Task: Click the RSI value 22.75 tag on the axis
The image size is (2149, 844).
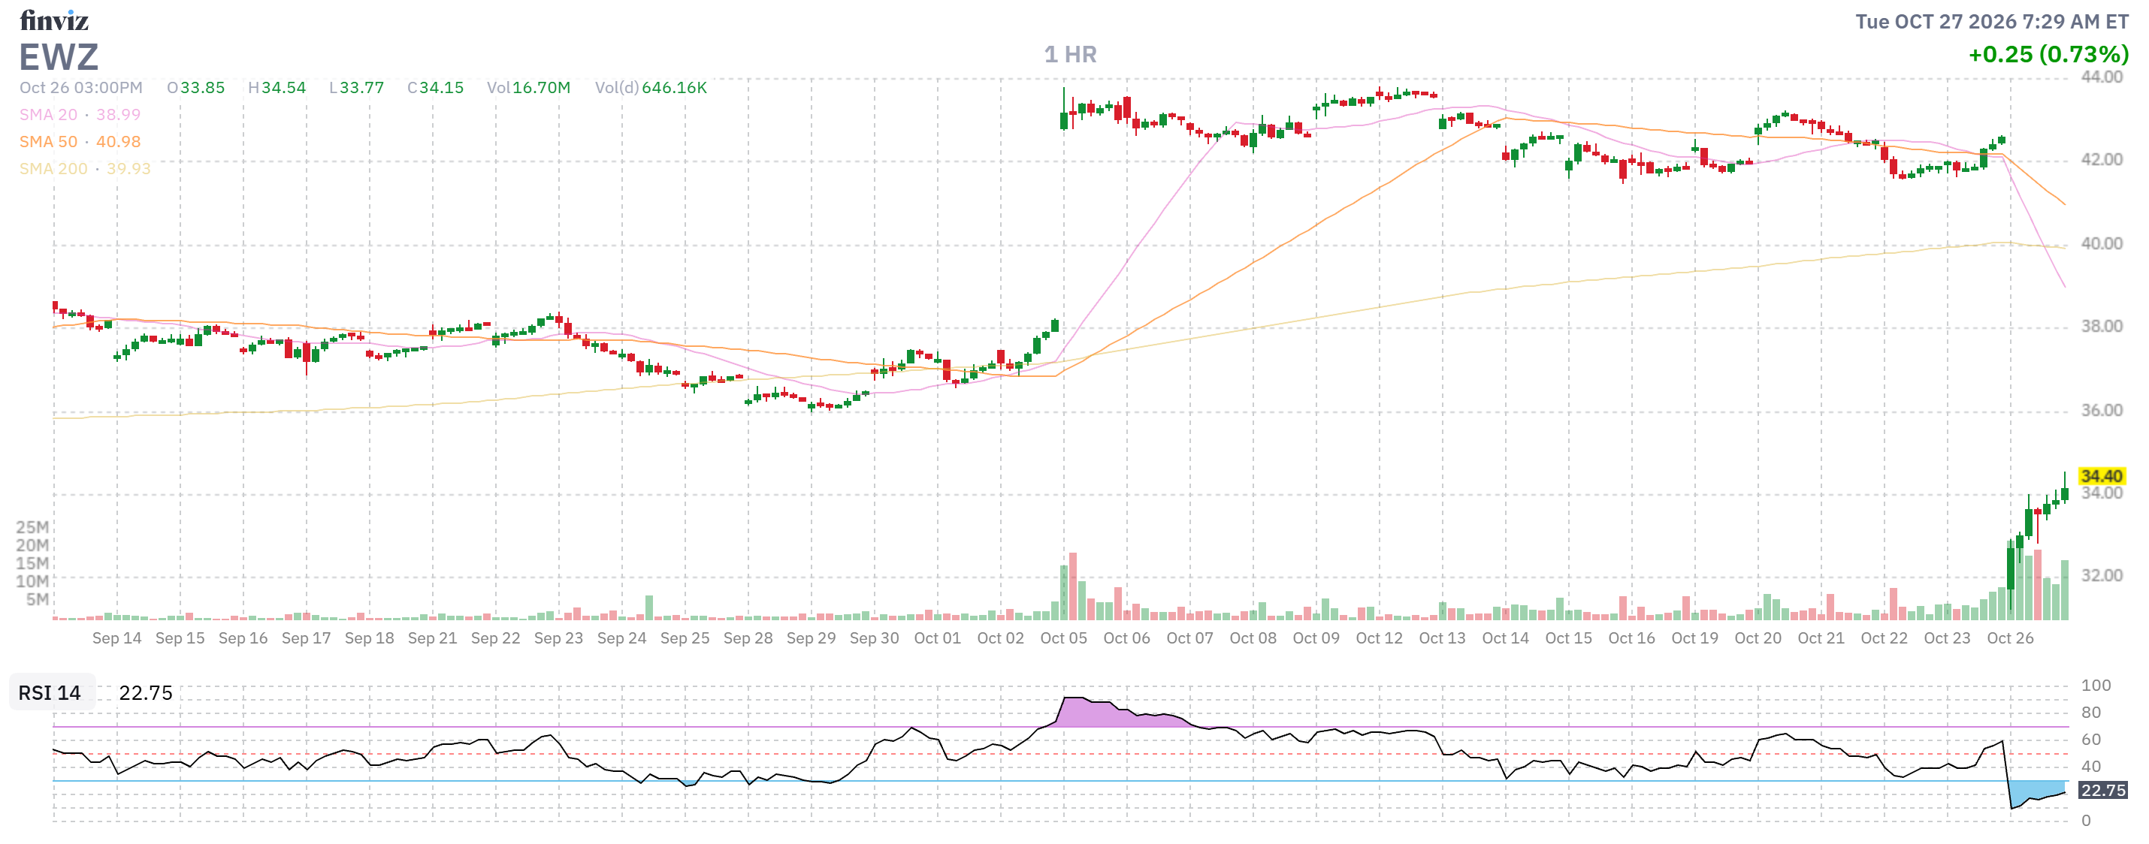Action: point(2102,790)
